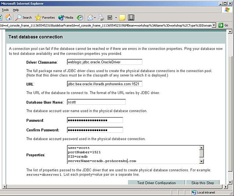
Task: Click the Windows flag logo
Action: (x=227, y=10)
